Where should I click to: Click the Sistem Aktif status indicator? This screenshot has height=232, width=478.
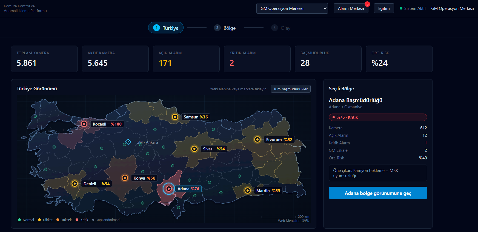pyautogui.click(x=413, y=8)
